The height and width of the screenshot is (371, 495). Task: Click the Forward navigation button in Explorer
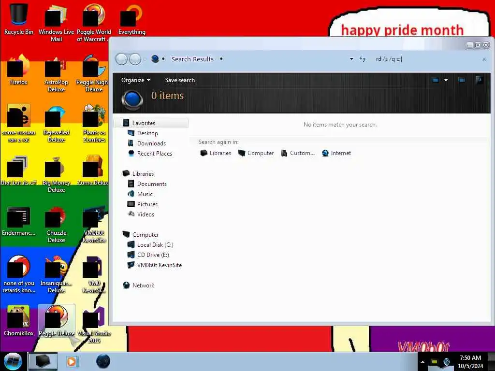click(x=135, y=59)
